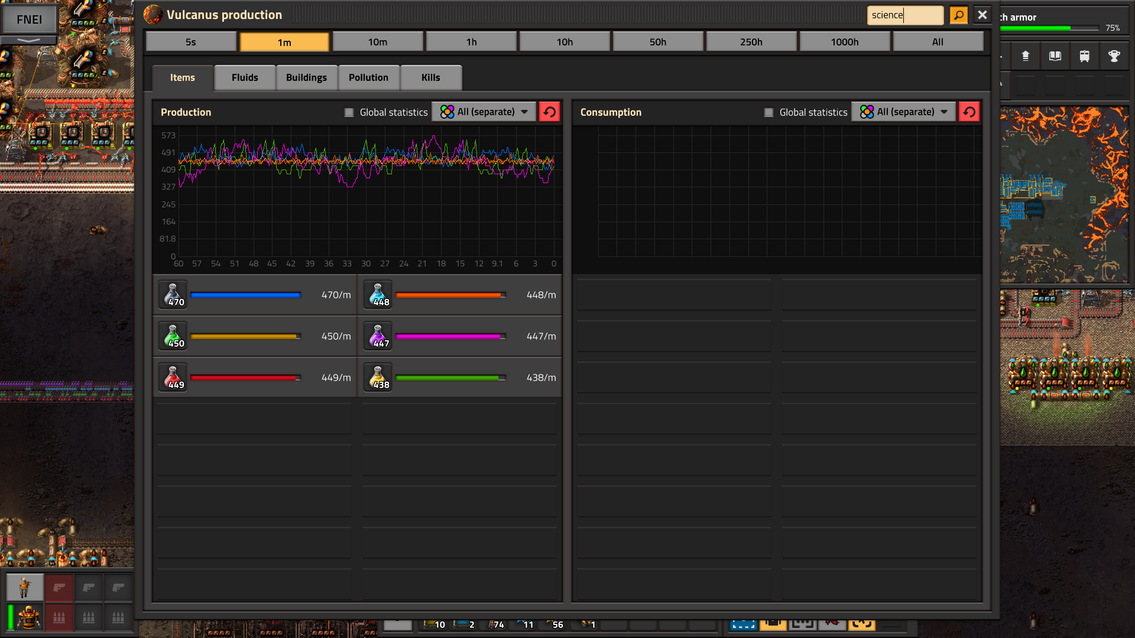Click the blue automation science production bar
1135x638 pixels.
245,295
